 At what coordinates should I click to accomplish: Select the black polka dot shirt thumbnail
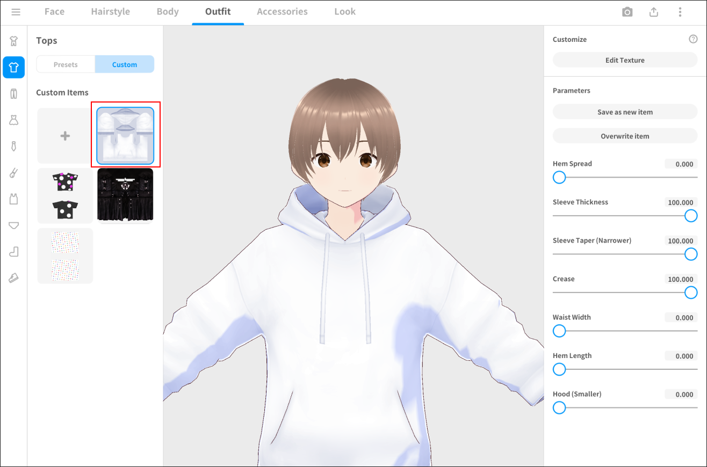pos(65,195)
